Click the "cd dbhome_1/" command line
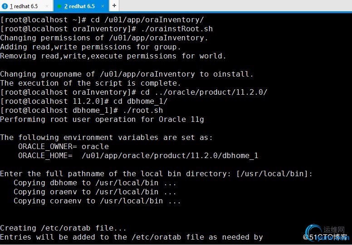 84,101
